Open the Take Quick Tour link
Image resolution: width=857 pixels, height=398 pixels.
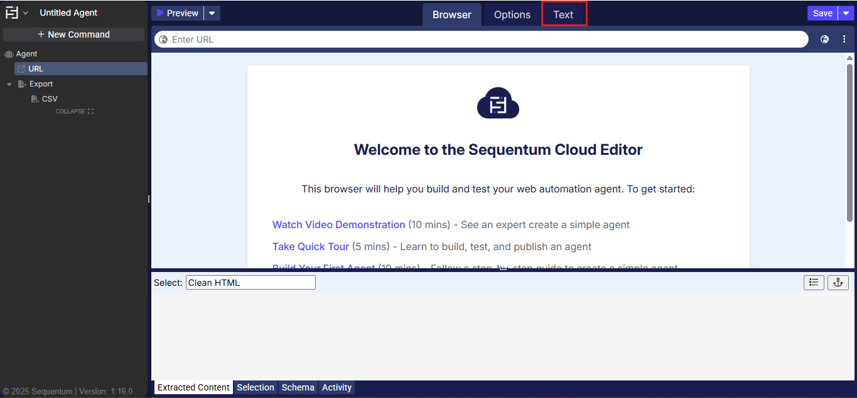click(311, 246)
